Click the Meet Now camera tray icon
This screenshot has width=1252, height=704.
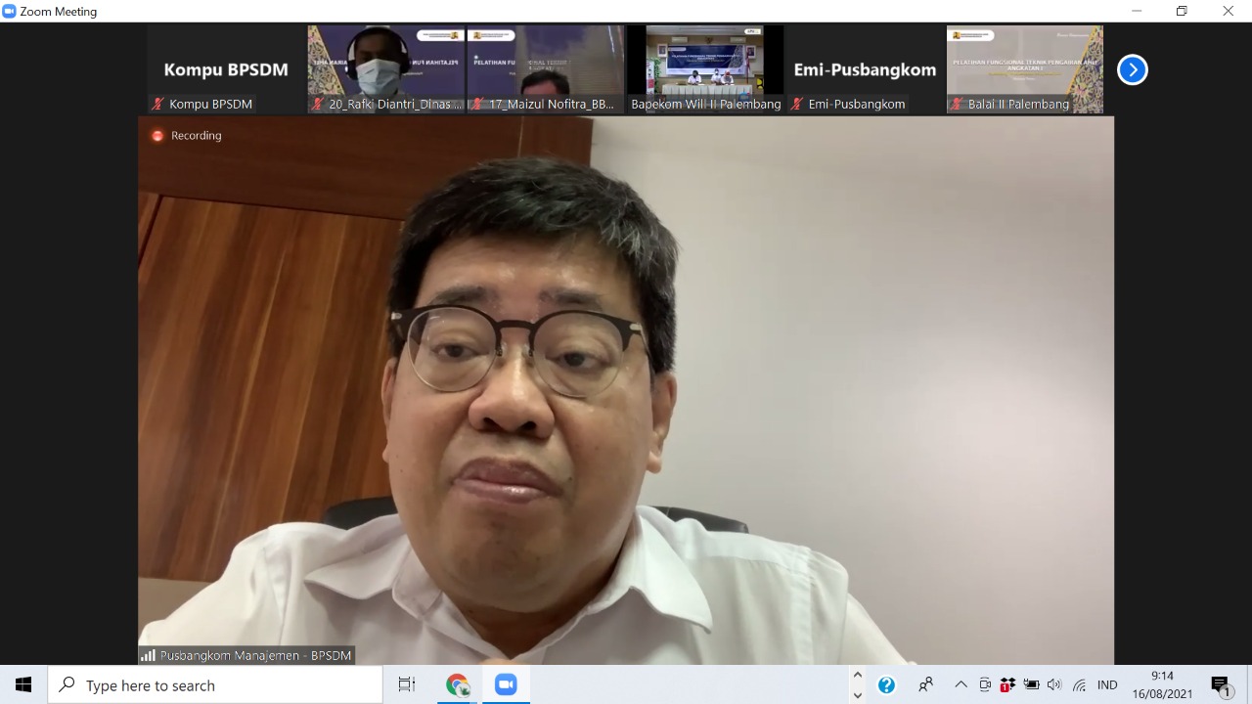985,684
